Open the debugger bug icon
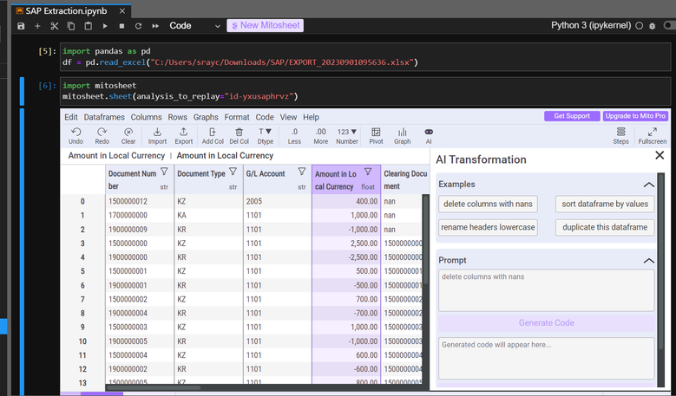 pyautogui.click(x=653, y=26)
